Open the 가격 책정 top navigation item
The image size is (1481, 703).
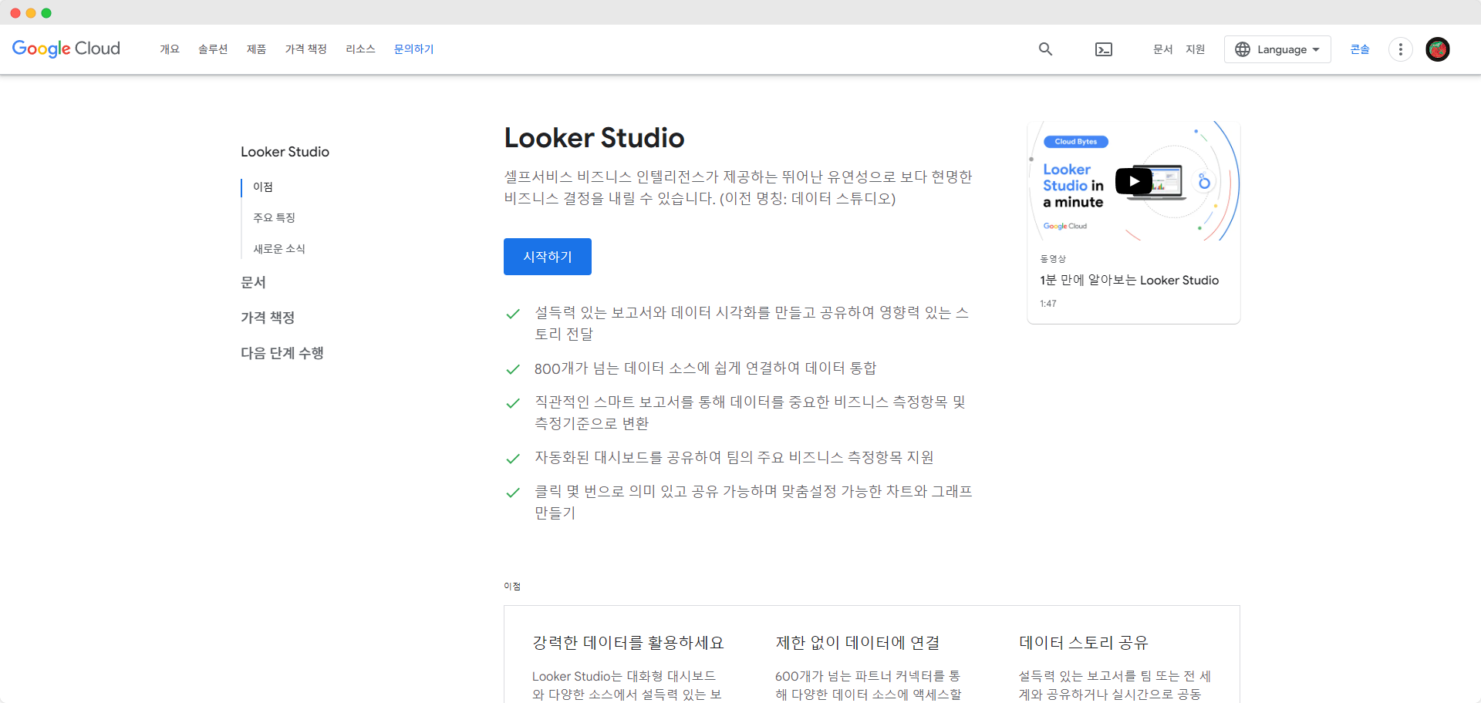306,49
